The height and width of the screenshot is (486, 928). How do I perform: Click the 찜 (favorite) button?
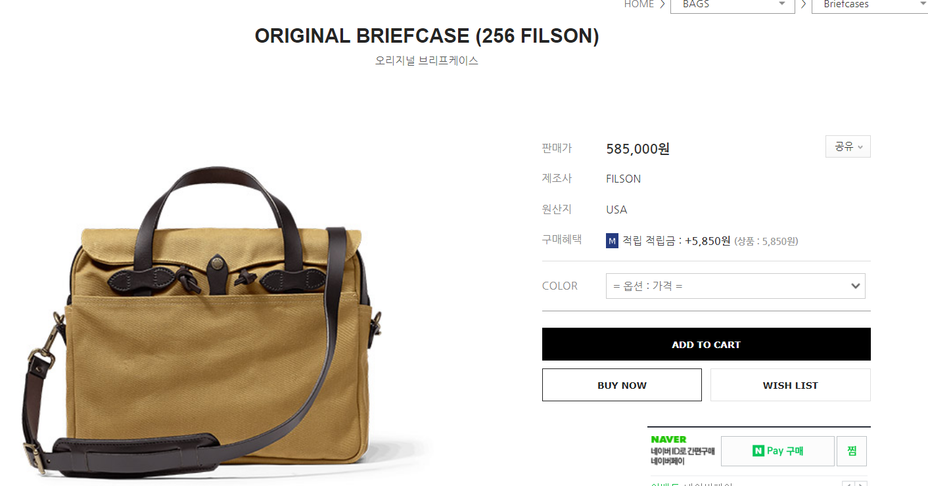click(852, 451)
